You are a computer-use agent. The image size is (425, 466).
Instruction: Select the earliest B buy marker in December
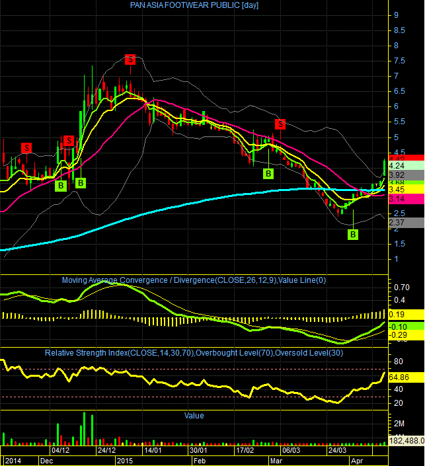point(61,186)
